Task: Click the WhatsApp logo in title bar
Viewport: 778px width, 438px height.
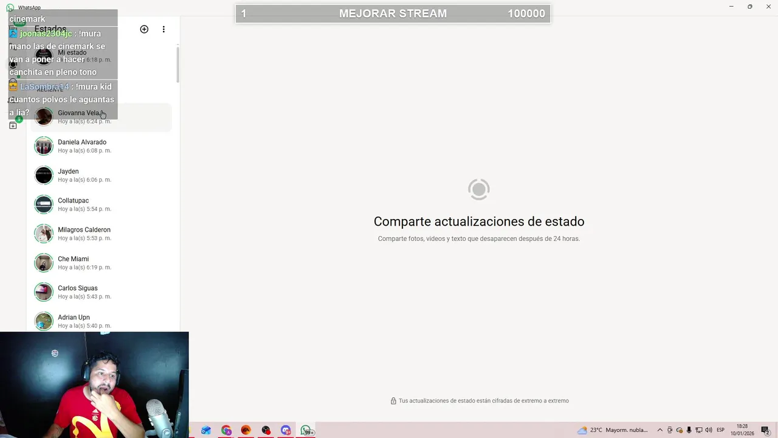Action: [10, 7]
